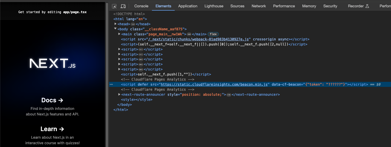Toggle the flex overlay badge on the main element

click(213, 34)
